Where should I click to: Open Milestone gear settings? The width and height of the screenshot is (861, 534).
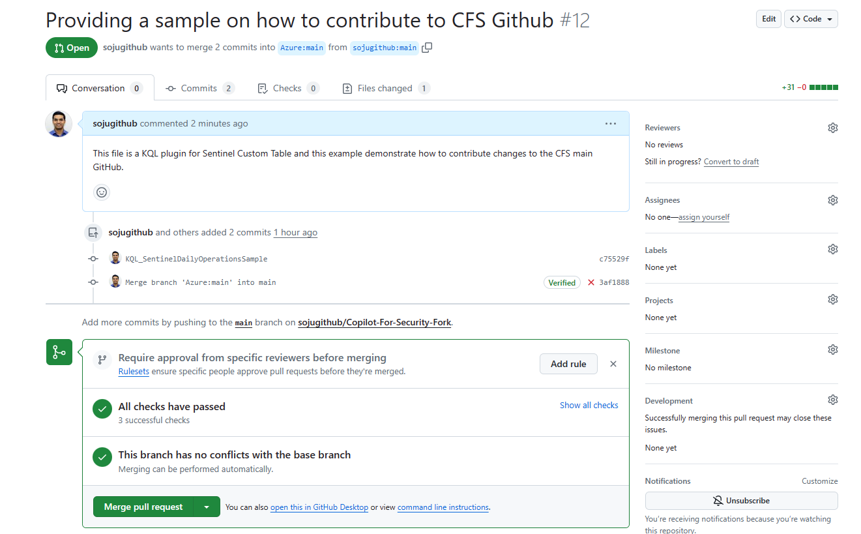click(x=832, y=350)
